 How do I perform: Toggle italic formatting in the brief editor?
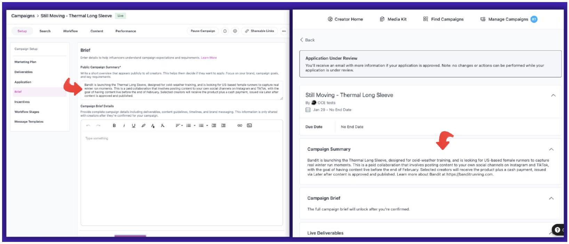point(124,126)
